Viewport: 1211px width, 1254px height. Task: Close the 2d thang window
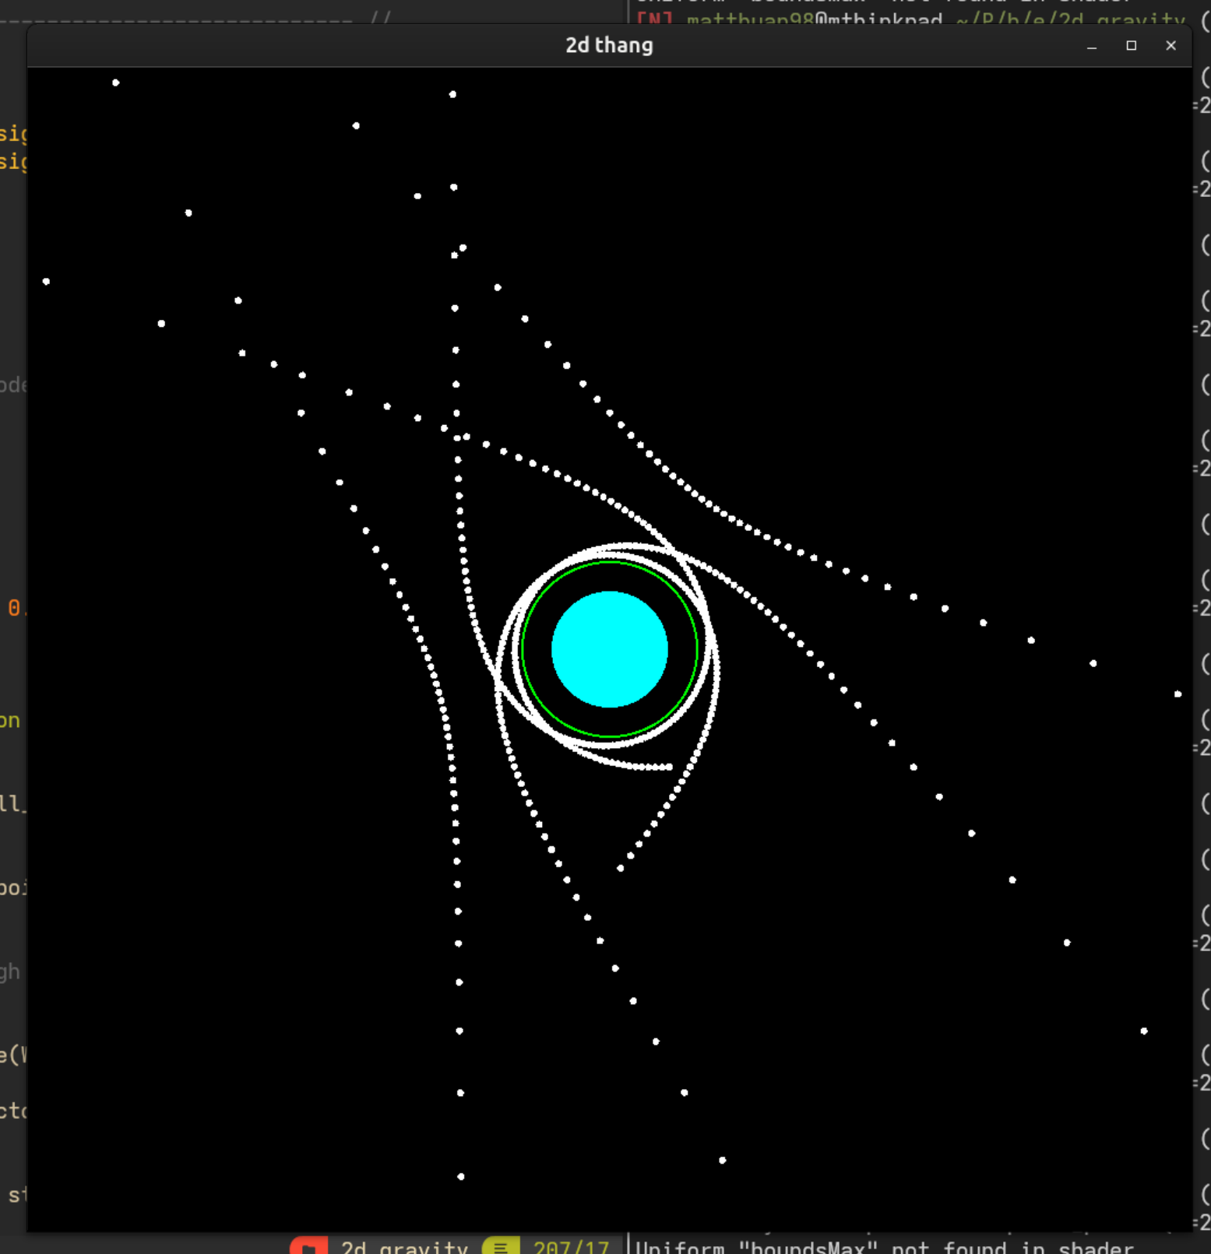1171,46
